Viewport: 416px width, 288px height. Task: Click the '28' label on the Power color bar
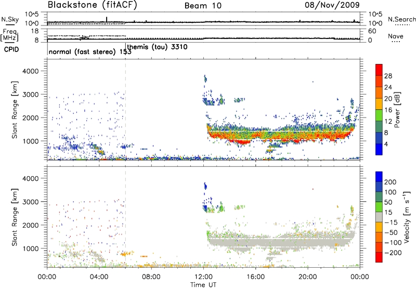pyautogui.click(x=388, y=76)
